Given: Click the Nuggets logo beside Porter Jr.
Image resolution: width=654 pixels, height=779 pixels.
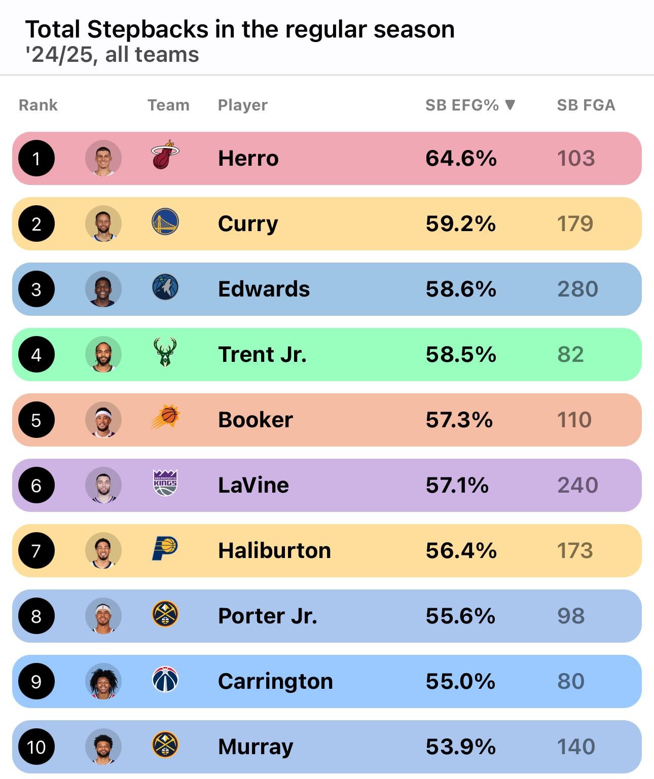Looking at the screenshot, I should 165,614.
